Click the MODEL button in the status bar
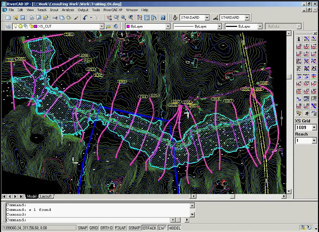This screenshot has width=319, height=232. 175,228
